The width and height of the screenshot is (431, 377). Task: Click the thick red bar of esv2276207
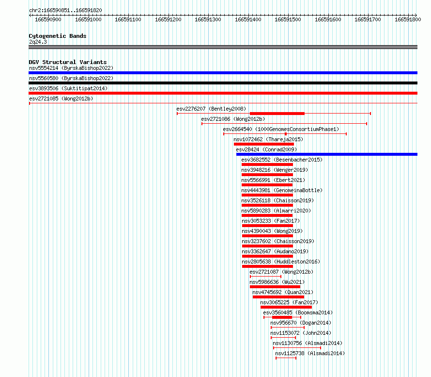[x=277, y=114]
